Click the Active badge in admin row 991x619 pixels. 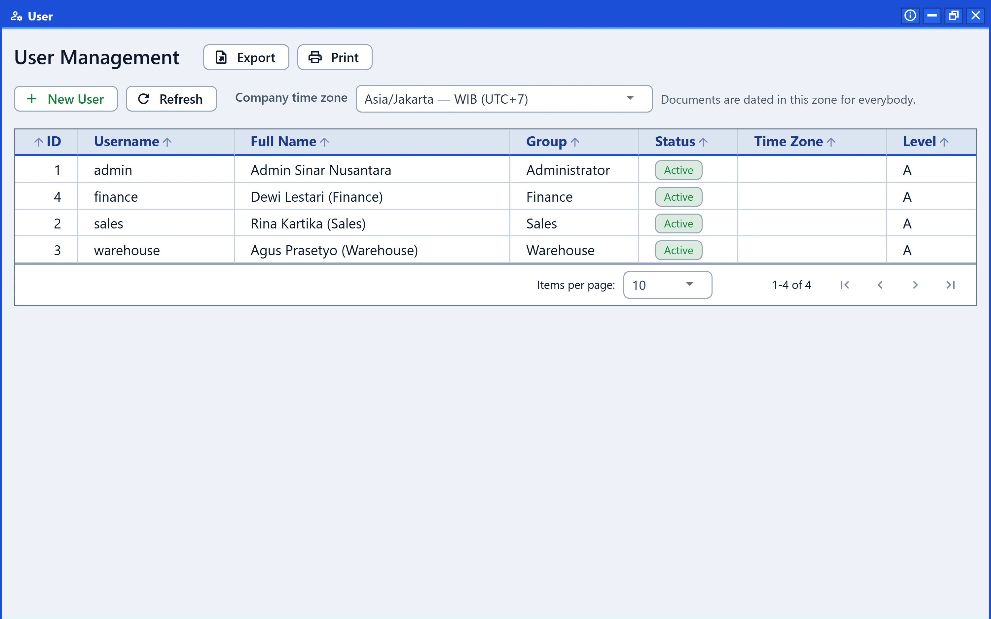679,170
